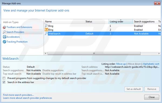Close the Manage Add-ons window
This screenshot has height=103, width=162.
point(157,3)
